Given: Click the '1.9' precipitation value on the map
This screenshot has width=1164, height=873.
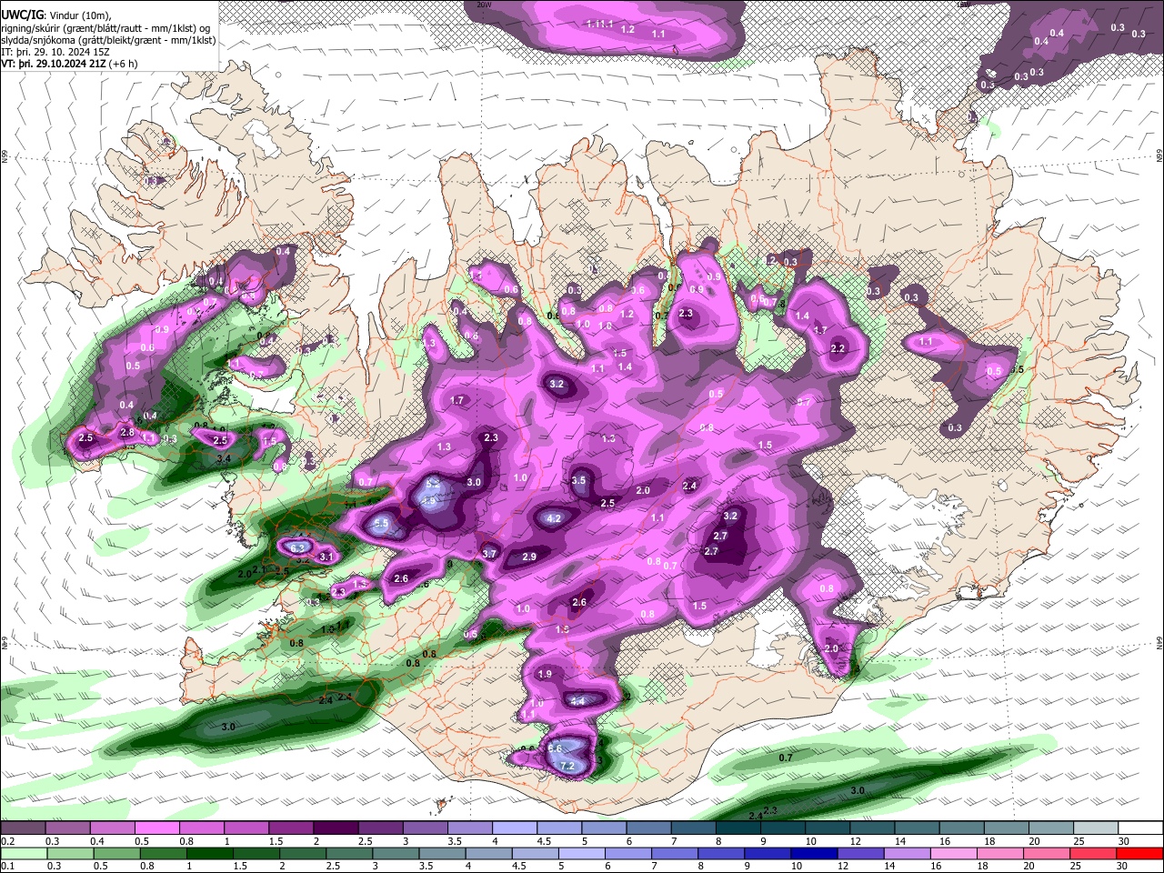Looking at the screenshot, I should [545, 674].
